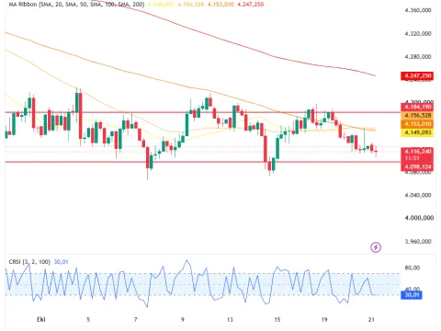
Task: Click the Eki label on time axis
Action: click(x=41, y=319)
